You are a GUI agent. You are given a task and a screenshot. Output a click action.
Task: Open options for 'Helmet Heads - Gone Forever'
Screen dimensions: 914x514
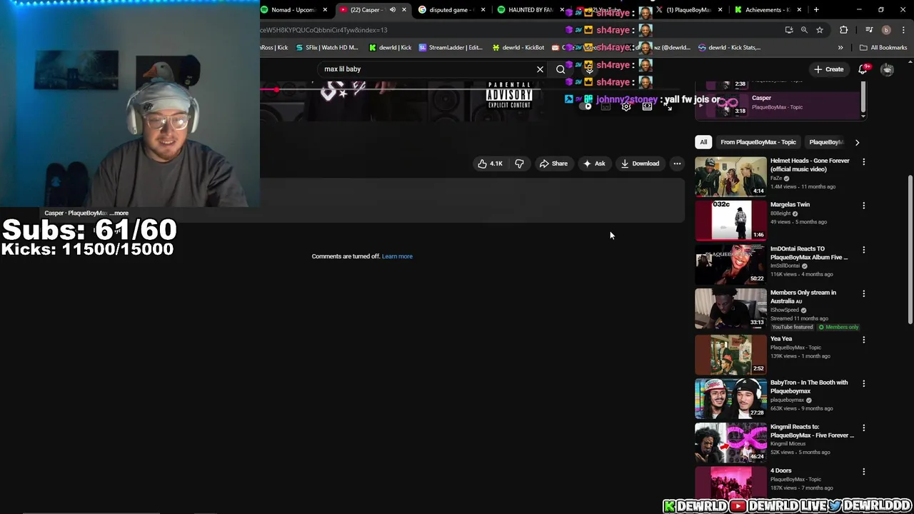click(x=863, y=162)
